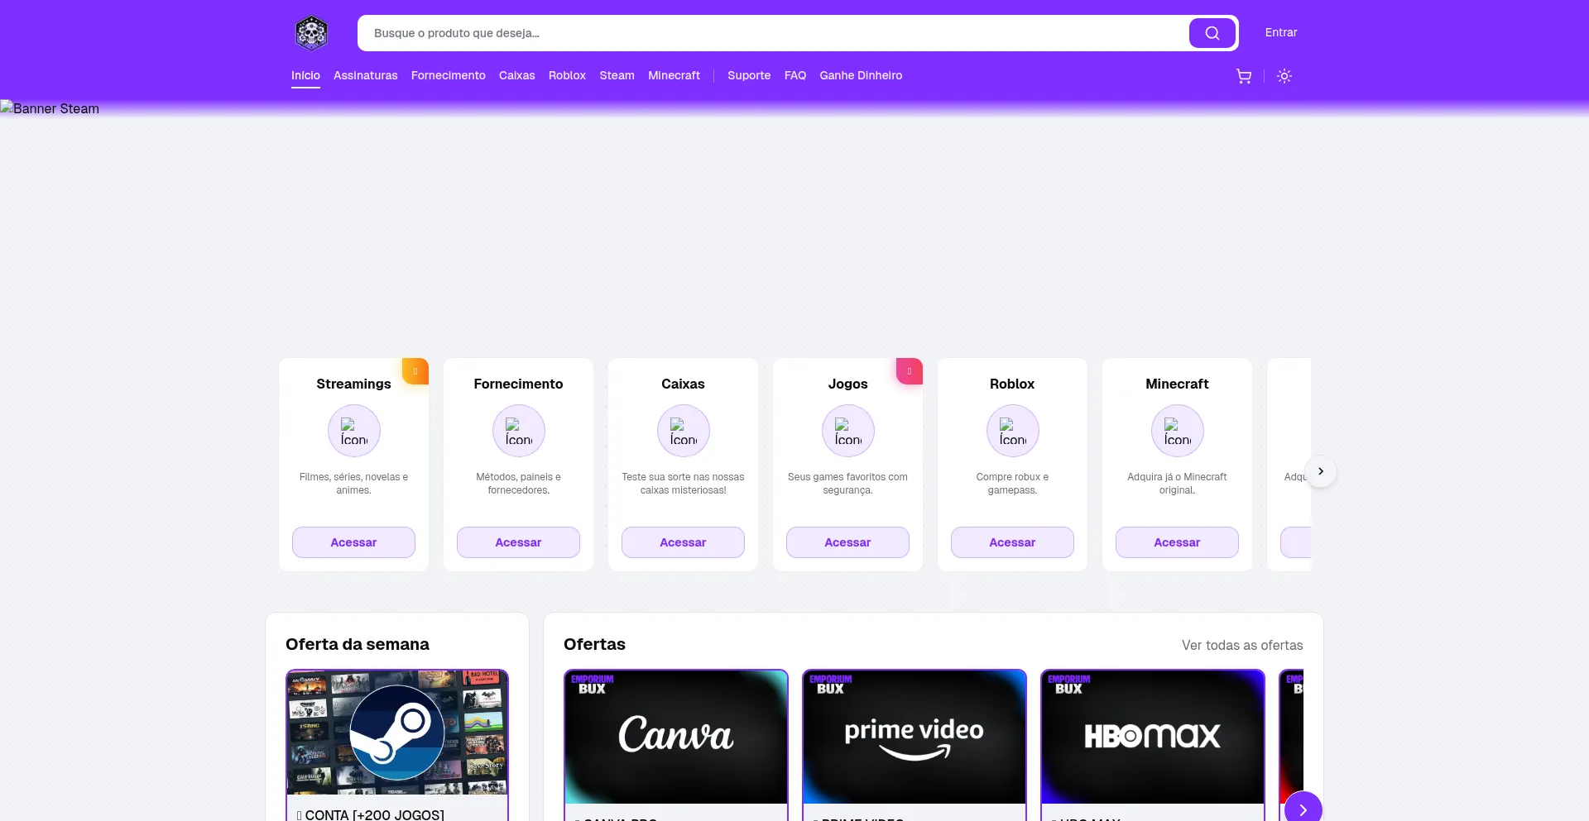Click Acessar on the Caixas card
This screenshot has height=821, width=1589.
(683, 542)
